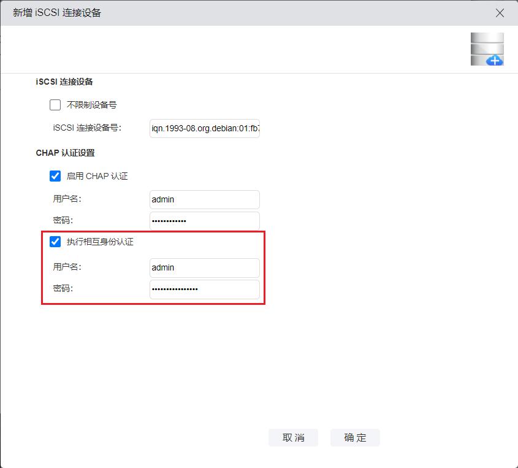Enable the 不限制设备号 checkbox

[x=55, y=105]
